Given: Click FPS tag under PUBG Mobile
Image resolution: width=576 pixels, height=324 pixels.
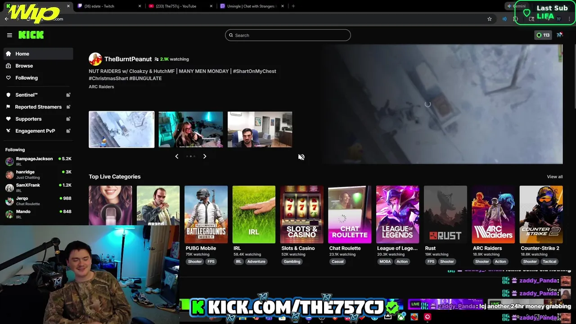Looking at the screenshot, I should 211,261.
